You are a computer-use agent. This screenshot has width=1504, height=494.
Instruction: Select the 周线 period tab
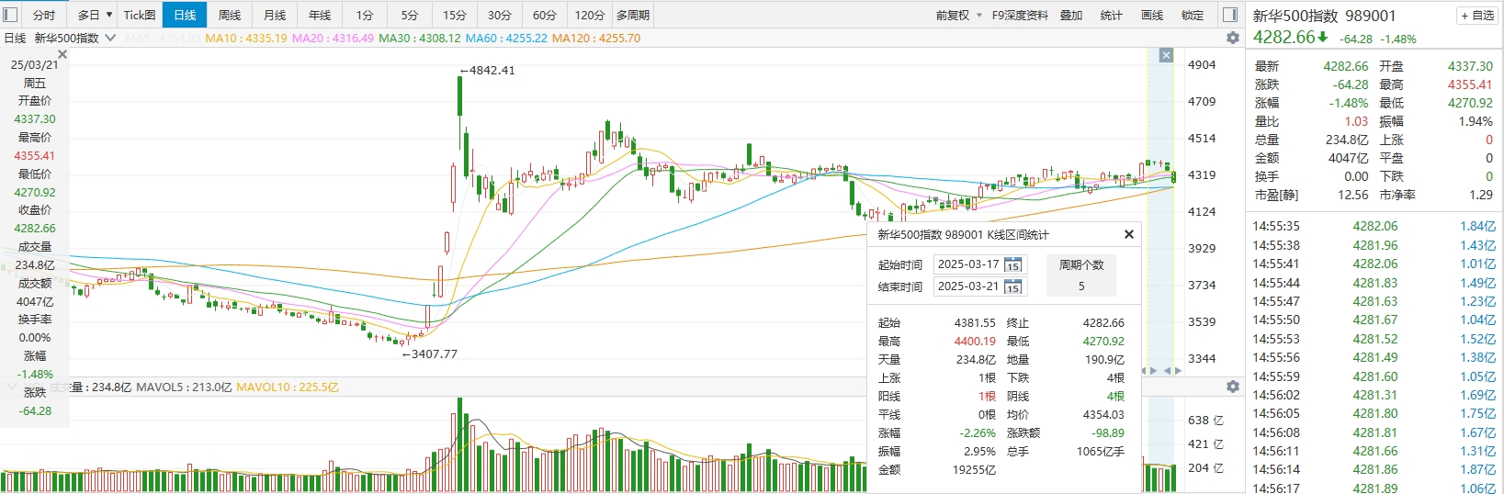230,15
